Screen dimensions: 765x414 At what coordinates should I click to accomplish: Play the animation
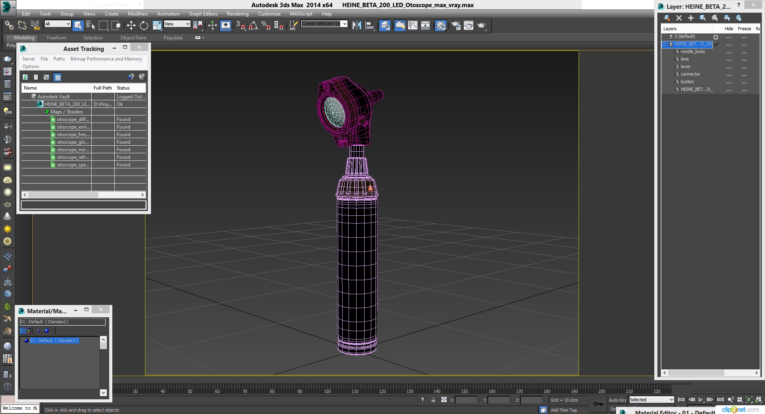pyautogui.click(x=700, y=400)
